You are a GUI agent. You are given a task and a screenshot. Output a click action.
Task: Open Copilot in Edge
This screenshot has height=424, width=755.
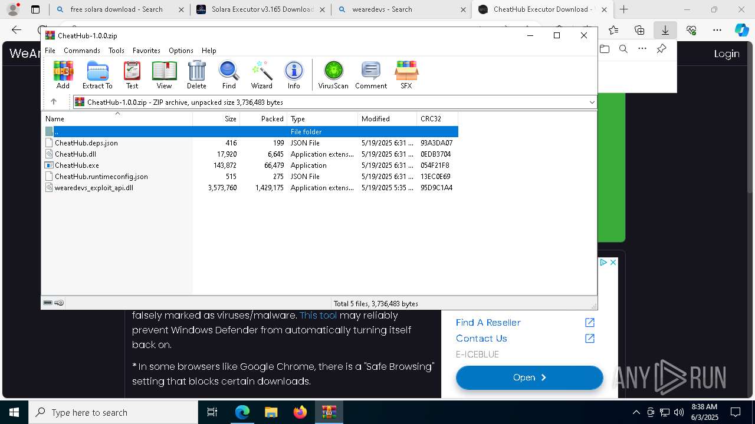(741, 30)
